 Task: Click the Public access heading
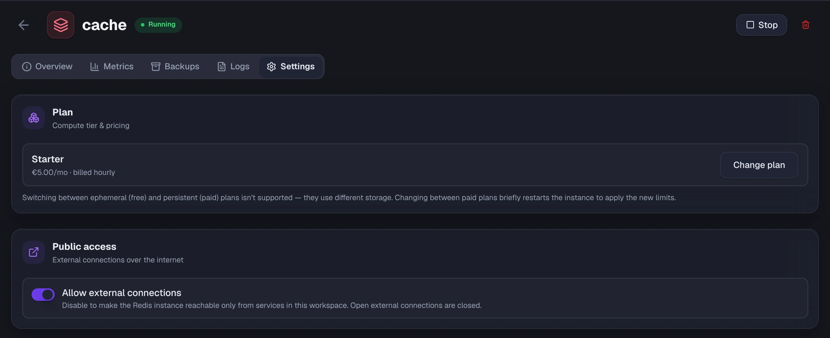click(x=84, y=247)
